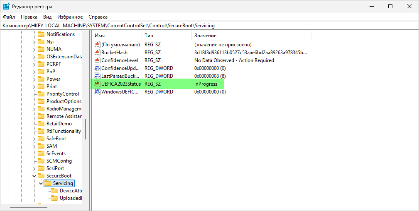Expand the OSExtensionData tree node
Screen dimensions: 419x211
pyautogui.click(x=34, y=57)
